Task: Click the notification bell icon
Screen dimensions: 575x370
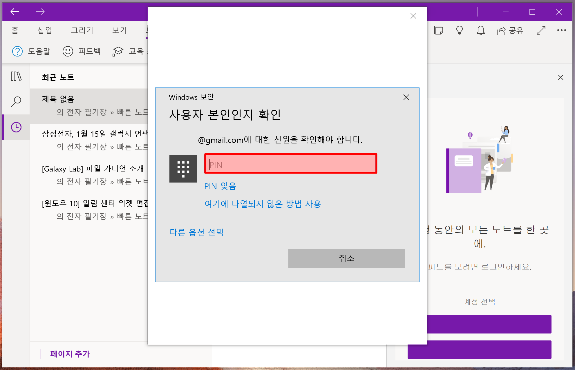Action: [480, 30]
